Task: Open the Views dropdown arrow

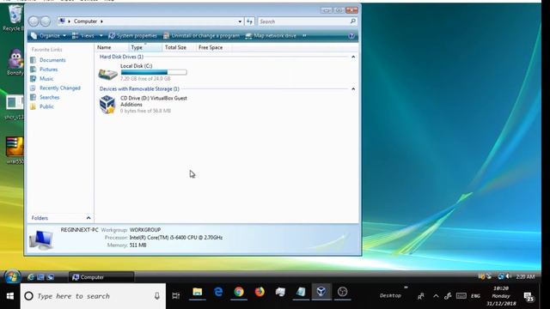Action: pyautogui.click(x=101, y=36)
